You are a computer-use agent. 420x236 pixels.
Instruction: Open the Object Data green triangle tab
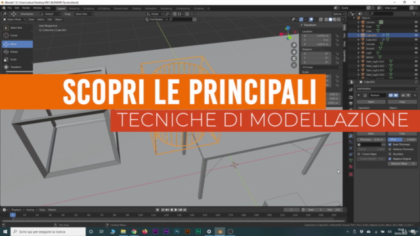351,161
